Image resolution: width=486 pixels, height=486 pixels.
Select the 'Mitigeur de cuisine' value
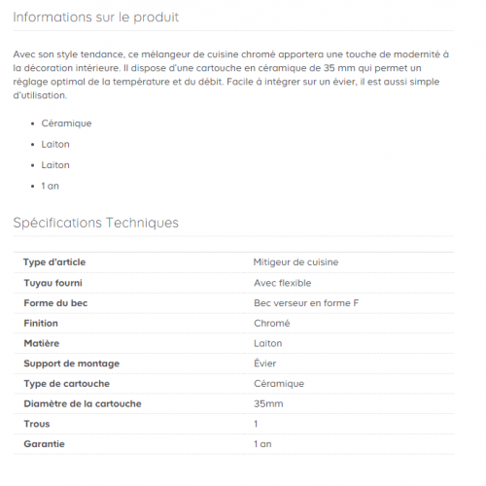click(295, 262)
